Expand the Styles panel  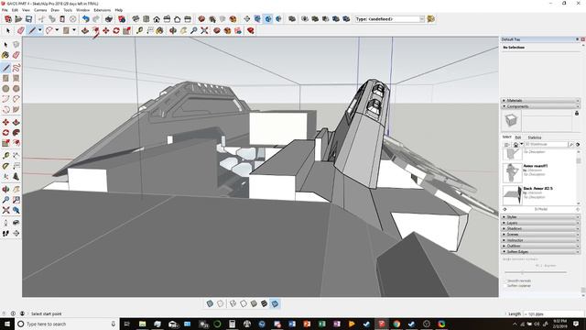click(540, 216)
